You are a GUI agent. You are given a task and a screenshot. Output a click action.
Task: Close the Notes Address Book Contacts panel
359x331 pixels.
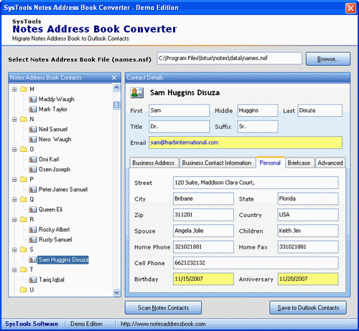tap(114, 77)
